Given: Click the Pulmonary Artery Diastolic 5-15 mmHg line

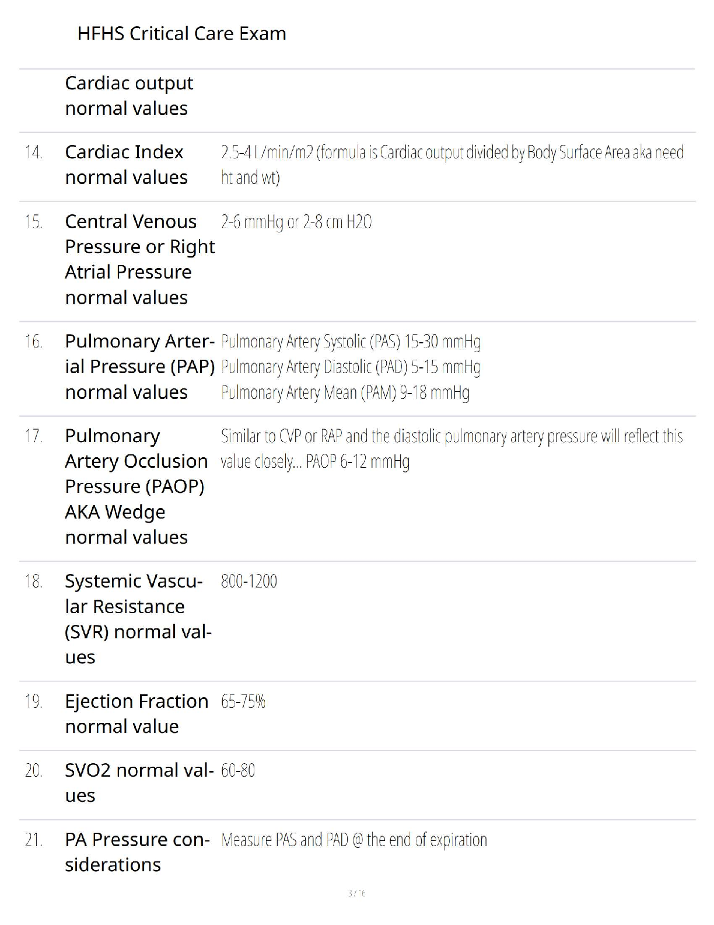Looking at the screenshot, I should (x=351, y=367).
